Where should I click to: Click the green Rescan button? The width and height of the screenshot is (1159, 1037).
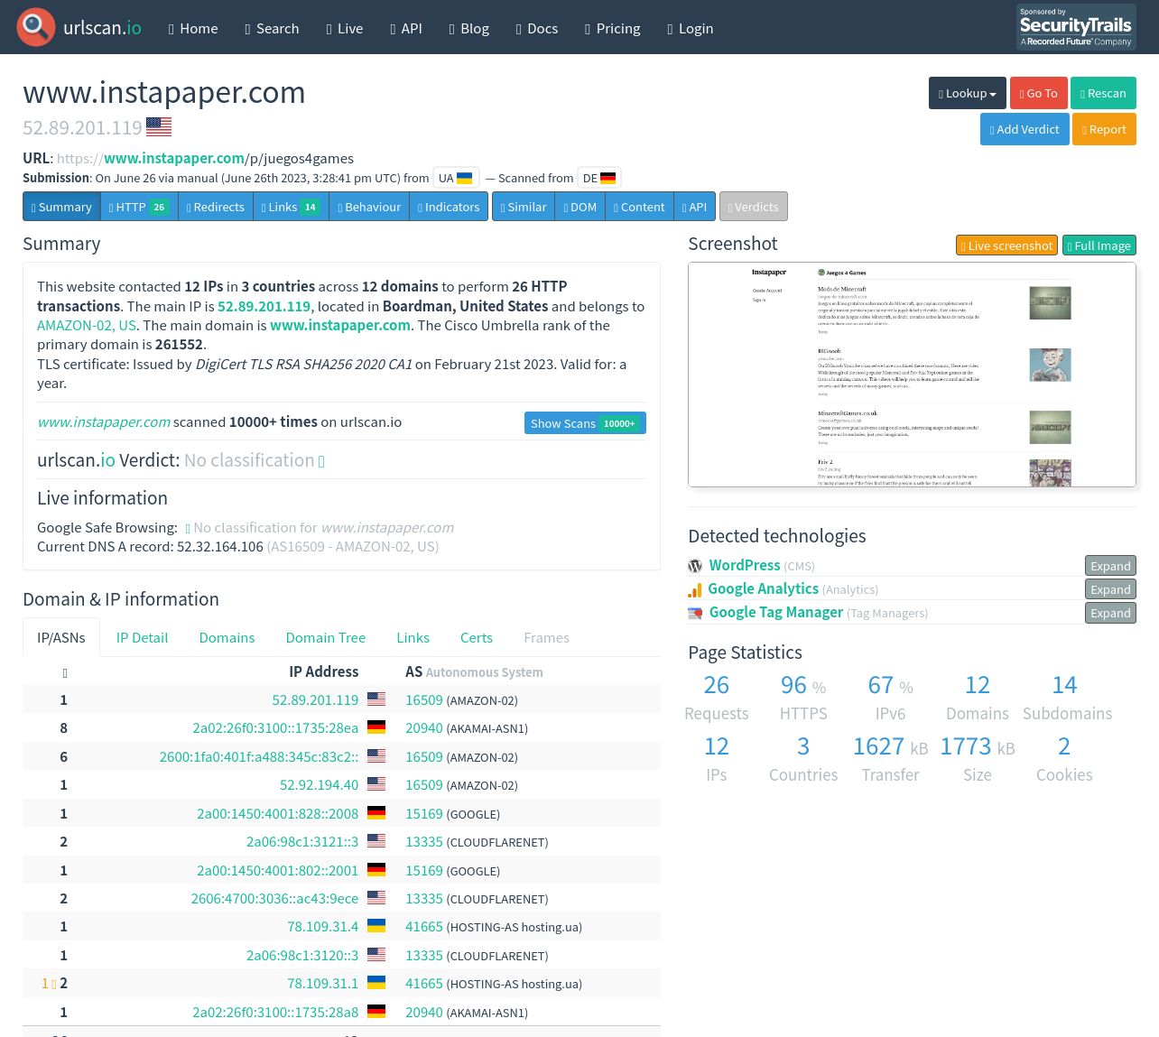click(1103, 93)
